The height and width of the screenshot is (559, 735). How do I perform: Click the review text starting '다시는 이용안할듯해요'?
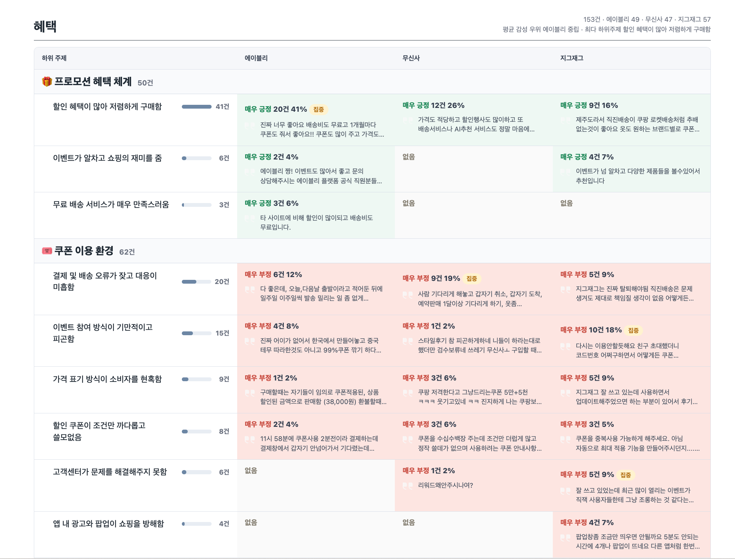click(x=627, y=350)
